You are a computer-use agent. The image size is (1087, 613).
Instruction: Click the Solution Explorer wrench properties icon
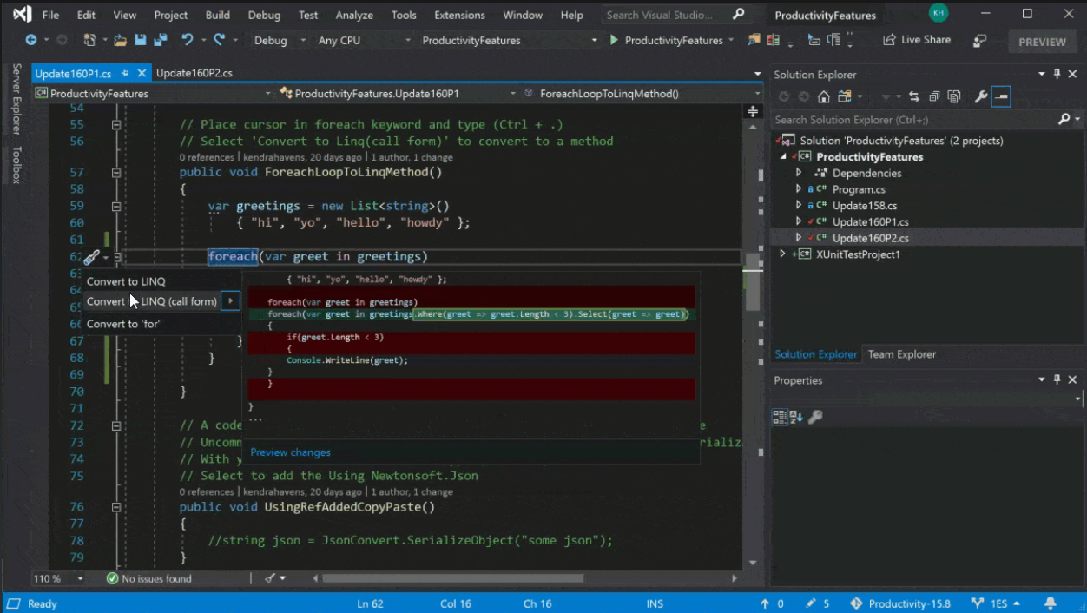click(x=981, y=96)
